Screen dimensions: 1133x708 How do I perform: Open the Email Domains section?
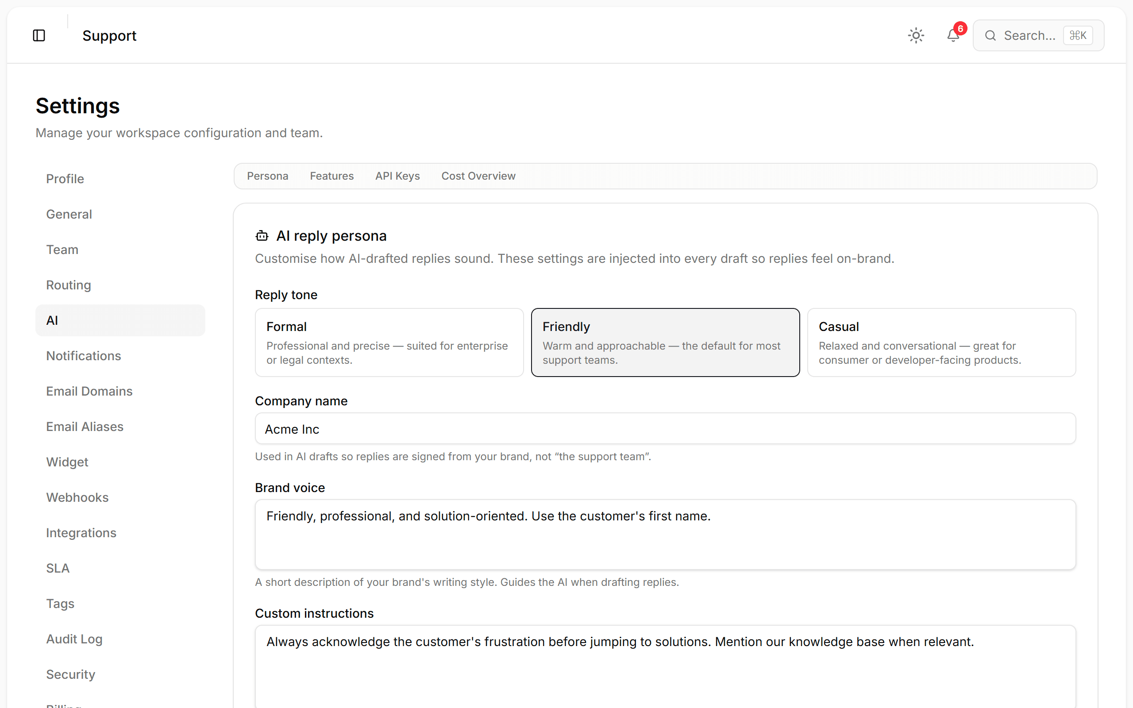[89, 391]
